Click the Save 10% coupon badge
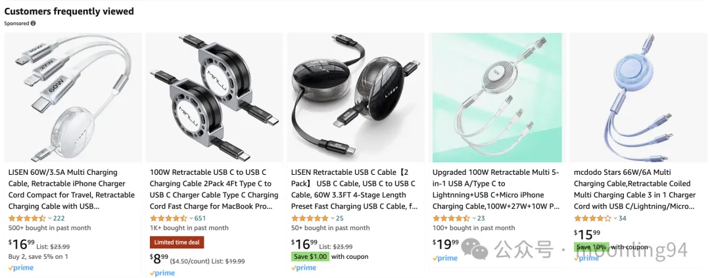This screenshot has width=710, height=278. 592,247
